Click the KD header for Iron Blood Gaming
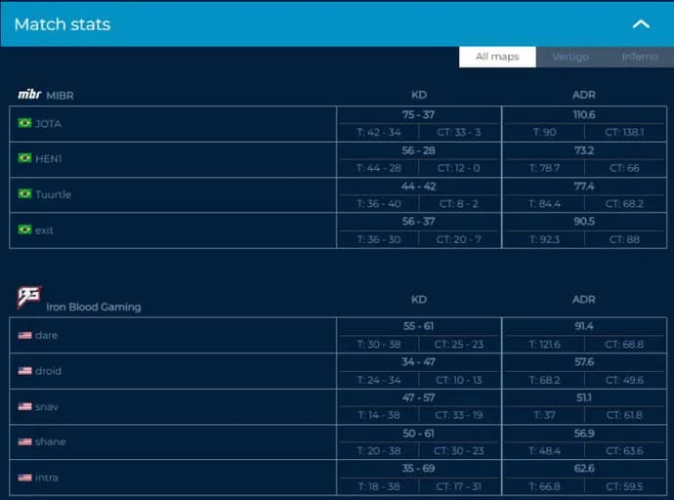Image resolution: width=674 pixels, height=500 pixels. [x=419, y=300]
